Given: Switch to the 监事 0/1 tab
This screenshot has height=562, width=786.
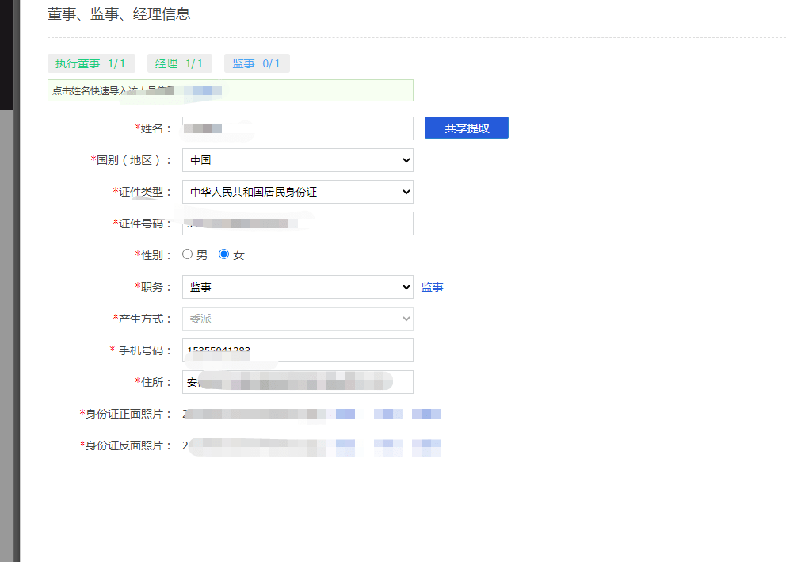Looking at the screenshot, I should (x=257, y=63).
